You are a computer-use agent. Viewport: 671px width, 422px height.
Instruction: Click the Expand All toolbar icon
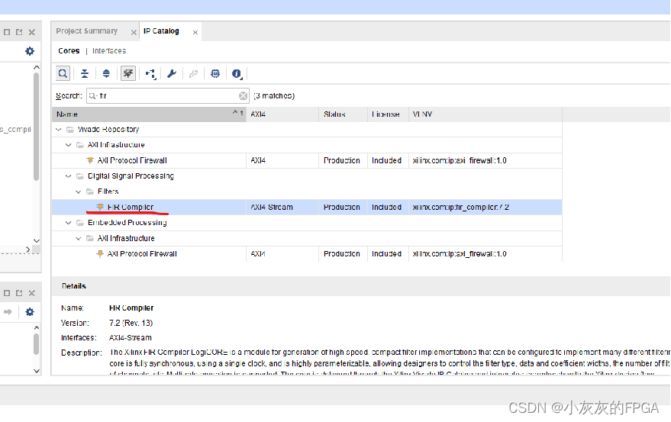[x=106, y=73]
